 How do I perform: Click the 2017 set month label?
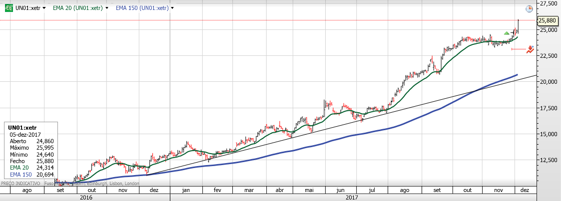[437, 191]
